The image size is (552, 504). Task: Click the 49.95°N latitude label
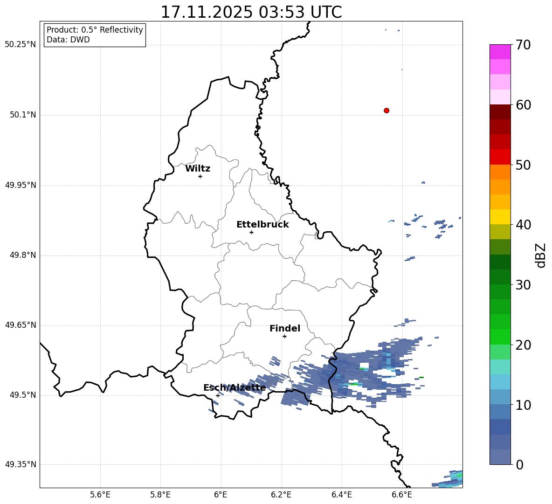(x=21, y=185)
